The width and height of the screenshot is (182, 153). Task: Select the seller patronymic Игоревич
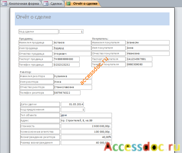click(72, 54)
